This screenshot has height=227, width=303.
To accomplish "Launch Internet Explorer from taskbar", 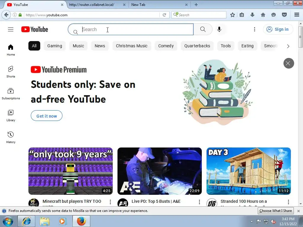I will coord(26,221).
